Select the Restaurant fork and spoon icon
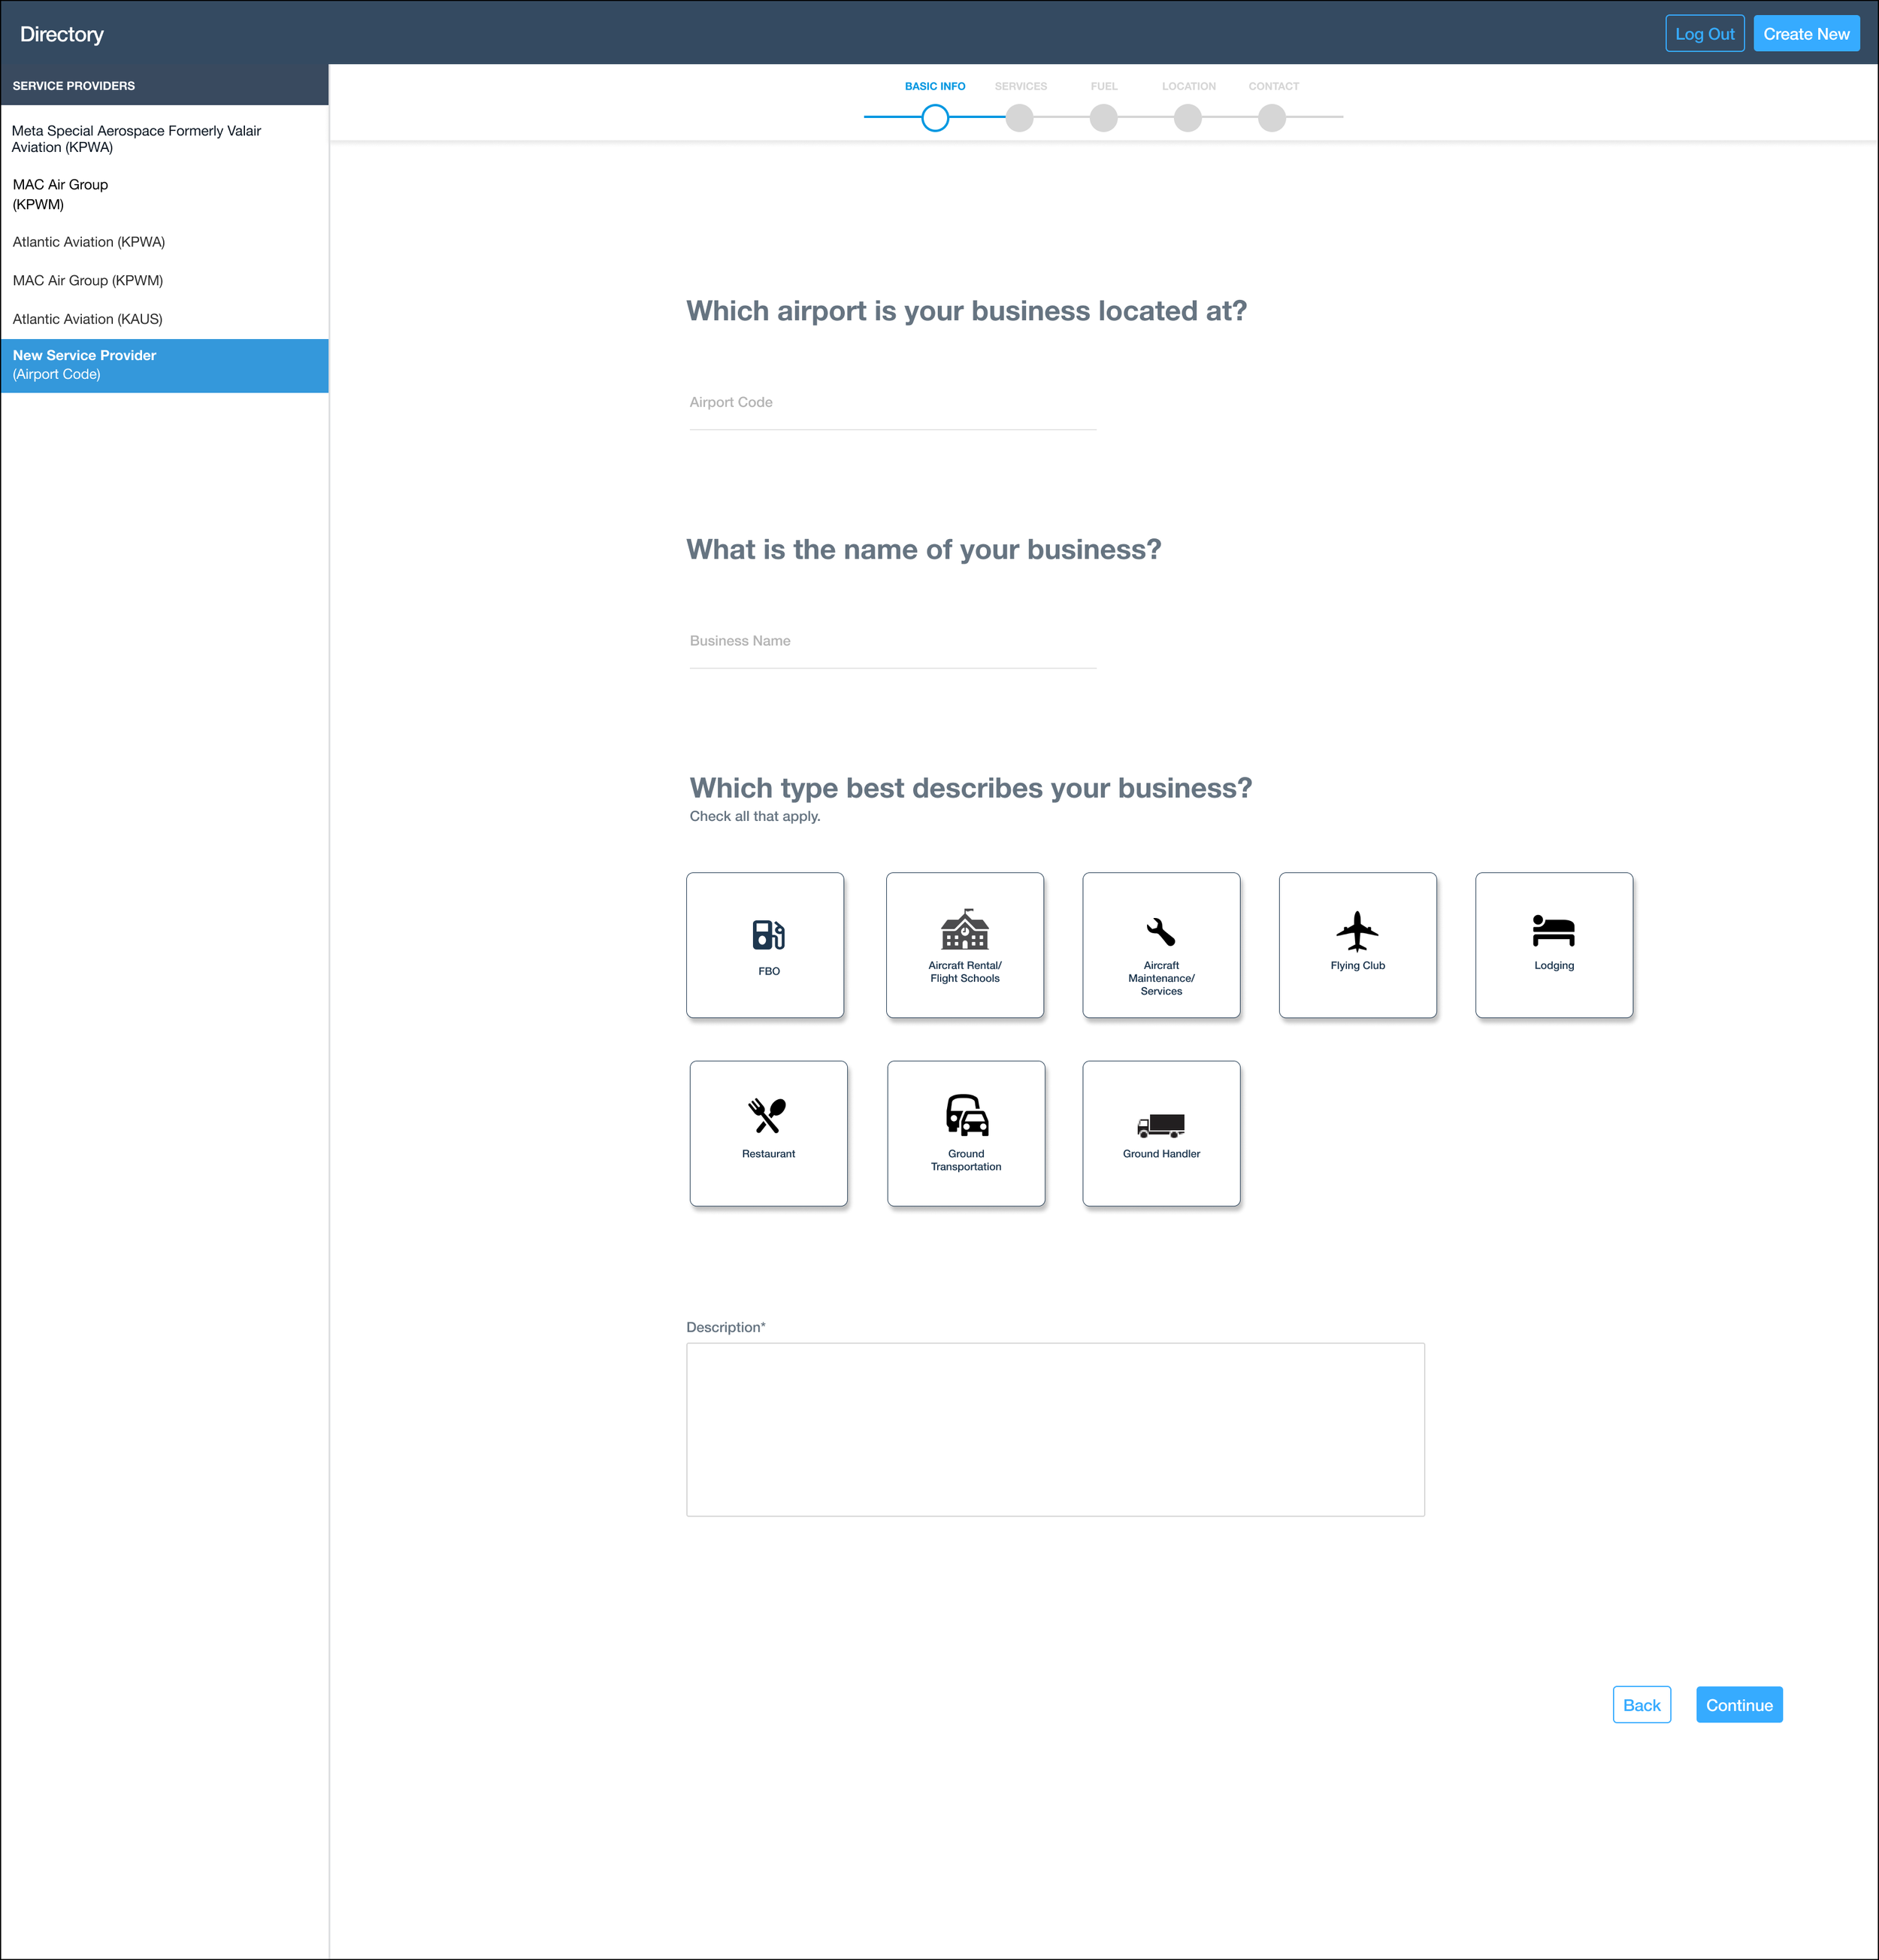The height and width of the screenshot is (1960, 1879). coord(767,1116)
